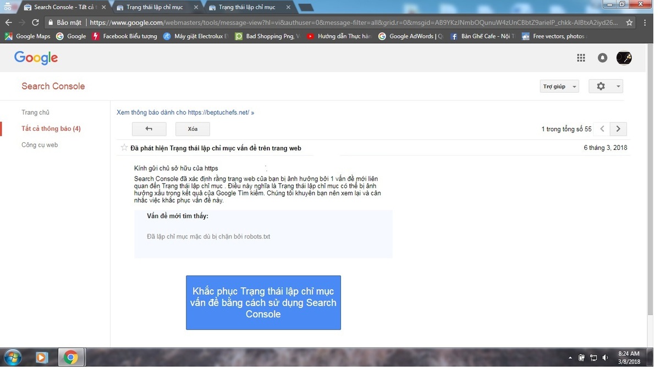Click the message subject Đã phát hiện Trạng thái lập chỉ mục
Viewport: 660px width, 380px height.
(216, 148)
